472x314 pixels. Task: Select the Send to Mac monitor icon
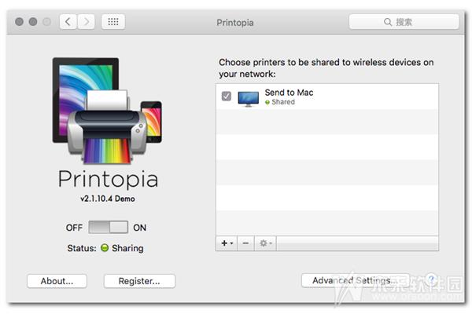(x=249, y=99)
